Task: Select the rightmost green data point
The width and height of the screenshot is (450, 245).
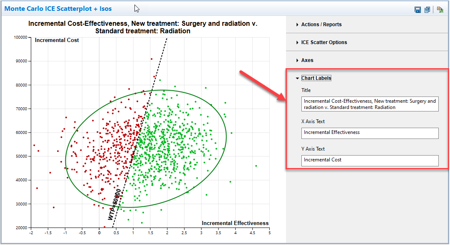Action: point(256,166)
